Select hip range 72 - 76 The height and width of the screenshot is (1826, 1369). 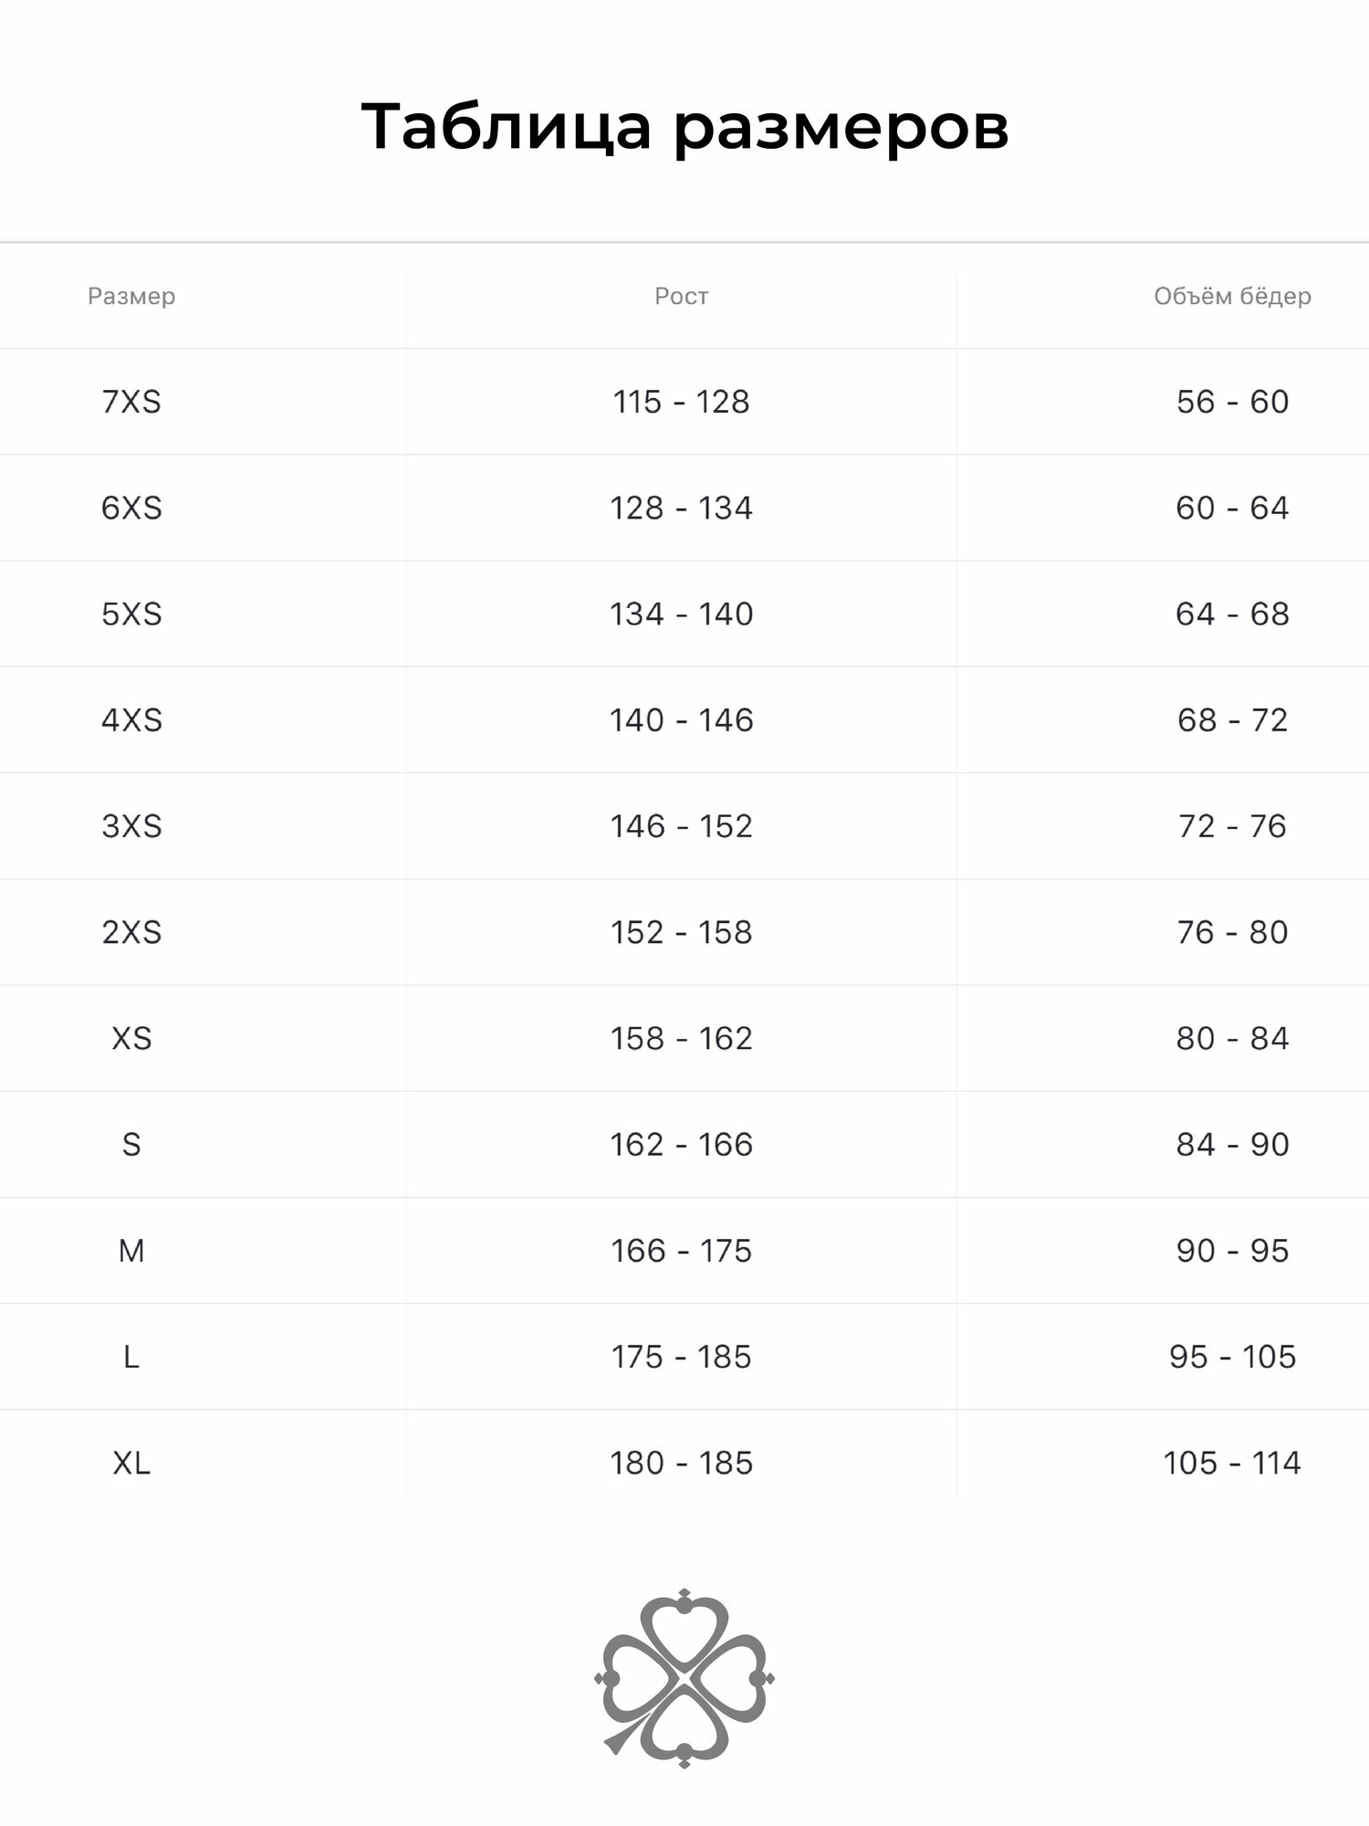click(x=1232, y=826)
